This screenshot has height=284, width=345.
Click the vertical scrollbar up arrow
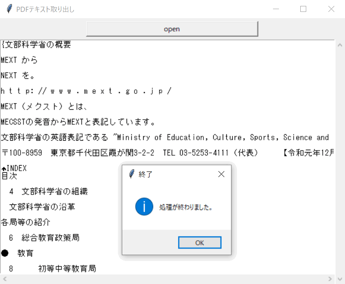(x=339, y=45)
